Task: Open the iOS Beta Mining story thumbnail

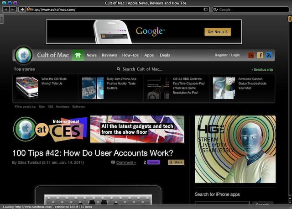Action: [27, 88]
